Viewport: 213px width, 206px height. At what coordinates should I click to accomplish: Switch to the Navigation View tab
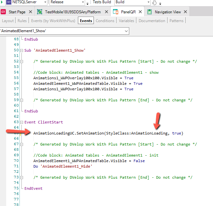tap(168, 12)
